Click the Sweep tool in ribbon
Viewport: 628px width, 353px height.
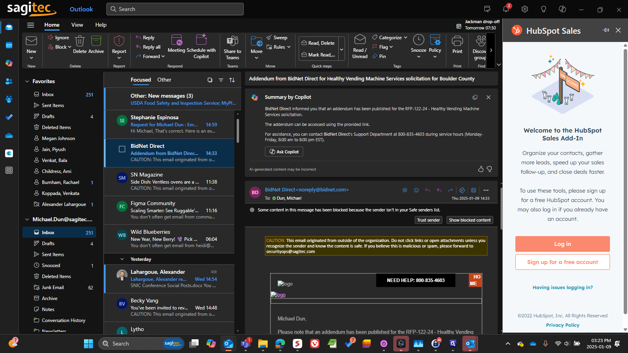(x=277, y=38)
